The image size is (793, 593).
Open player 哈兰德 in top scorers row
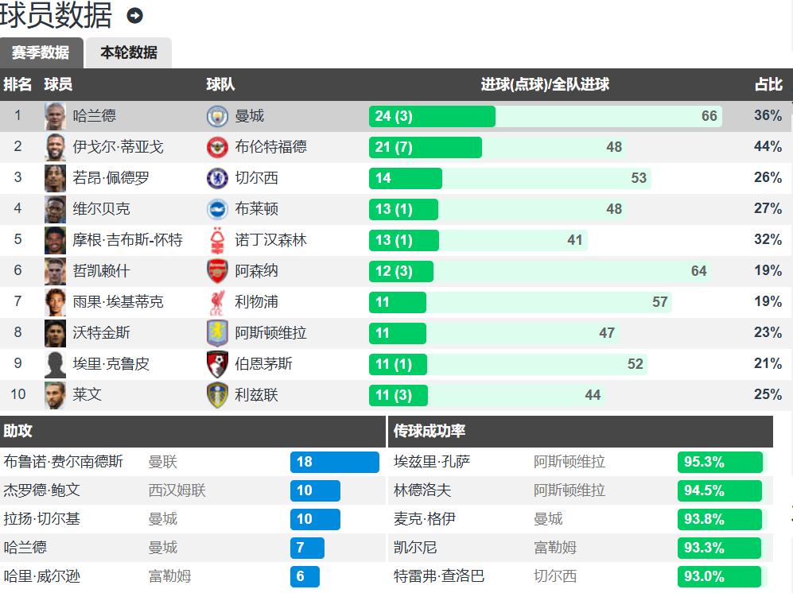95,116
